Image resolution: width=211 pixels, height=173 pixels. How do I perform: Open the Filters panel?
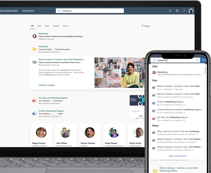[145, 26]
